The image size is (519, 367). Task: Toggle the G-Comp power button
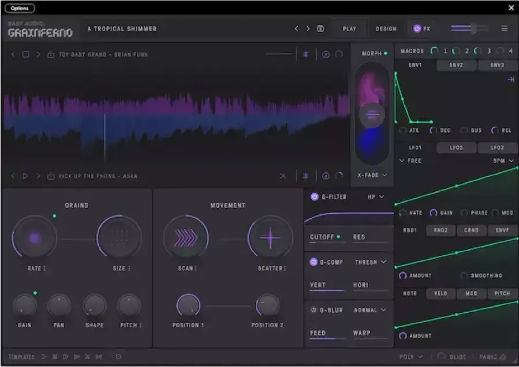313,262
